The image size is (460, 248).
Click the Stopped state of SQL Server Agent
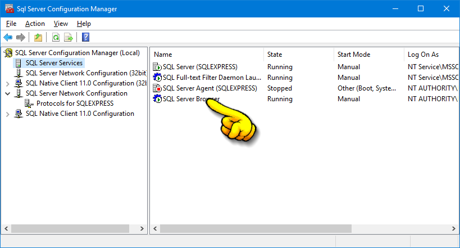(x=280, y=88)
